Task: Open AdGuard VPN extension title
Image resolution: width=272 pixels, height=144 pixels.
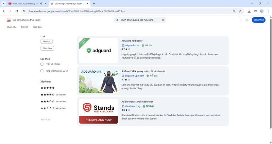Action: click(x=143, y=71)
